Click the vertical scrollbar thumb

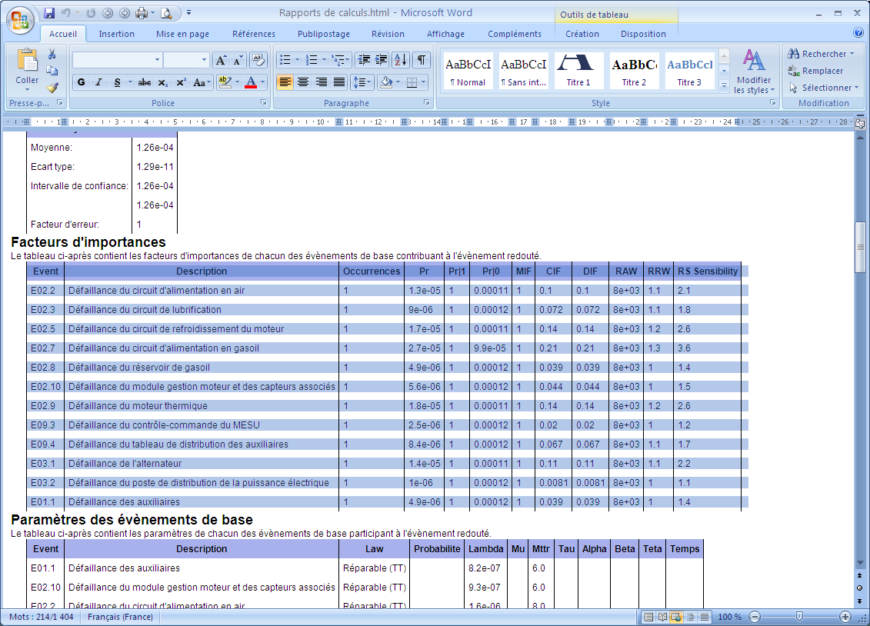(x=860, y=248)
